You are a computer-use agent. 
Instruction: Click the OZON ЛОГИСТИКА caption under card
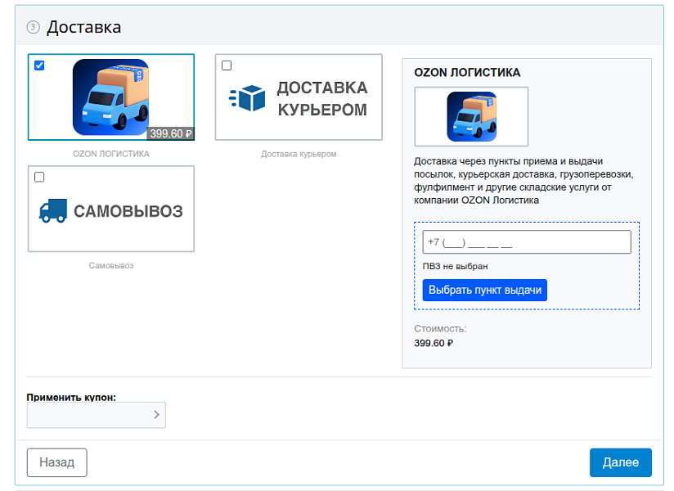tap(111, 154)
